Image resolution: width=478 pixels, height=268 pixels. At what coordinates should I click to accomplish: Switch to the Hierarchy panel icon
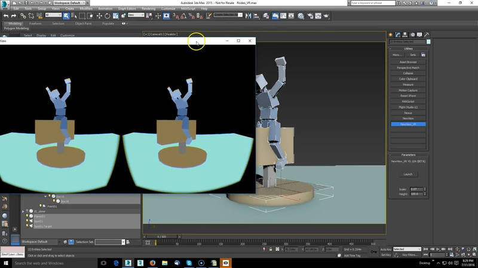(x=405, y=35)
